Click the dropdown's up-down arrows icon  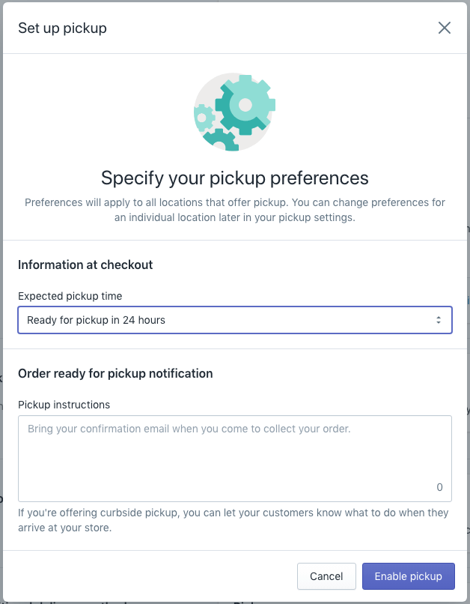click(438, 320)
